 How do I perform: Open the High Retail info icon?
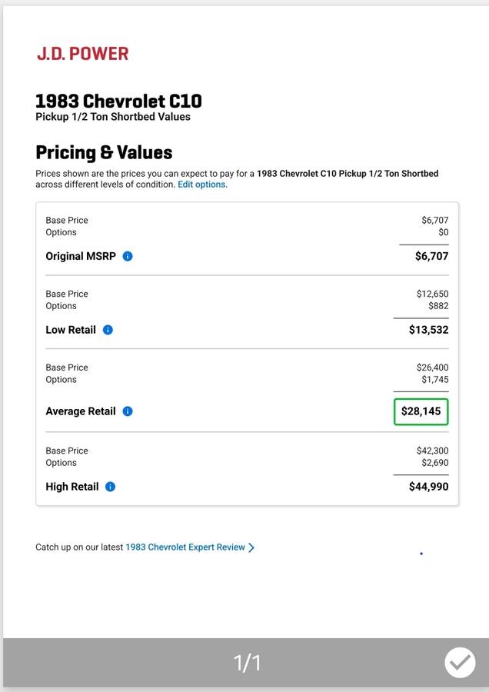point(110,487)
